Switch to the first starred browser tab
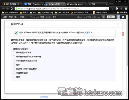This screenshot has width=129, height=100. coord(12,4)
